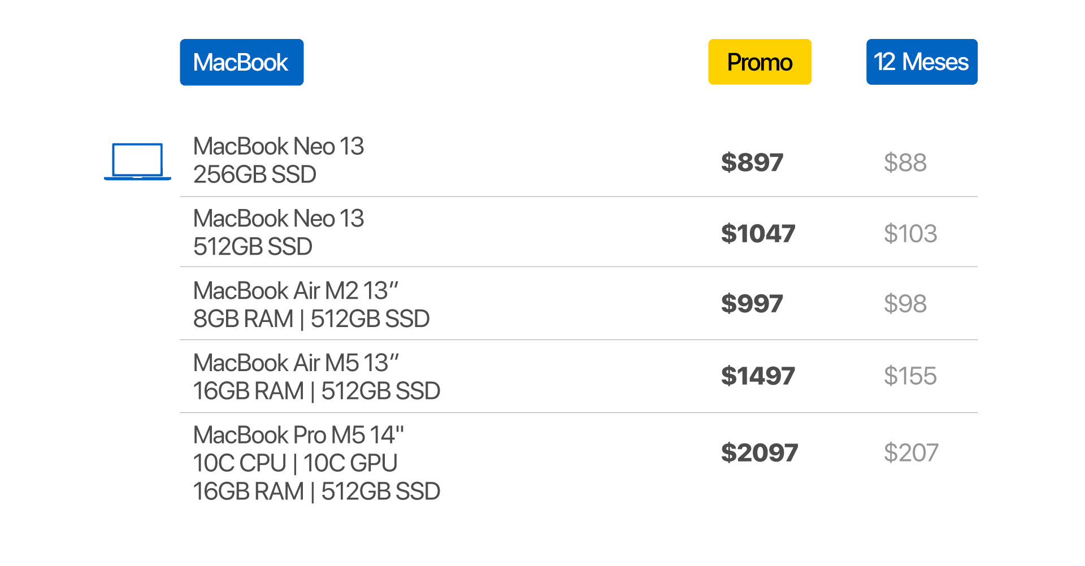The image size is (1085, 566).
Task: Click the yellow Promo badge
Action: coord(759,62)
